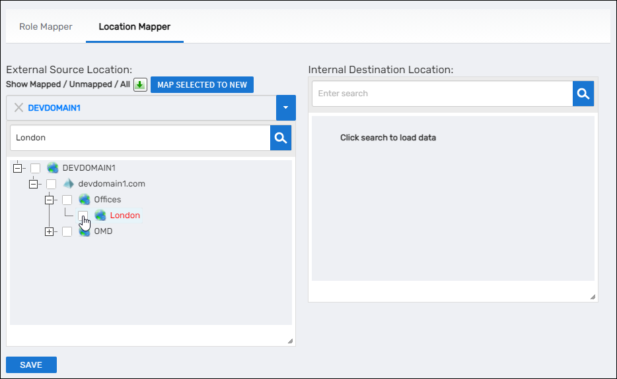Select the OMD checkbox
The image size is (617, 379).
67,231
